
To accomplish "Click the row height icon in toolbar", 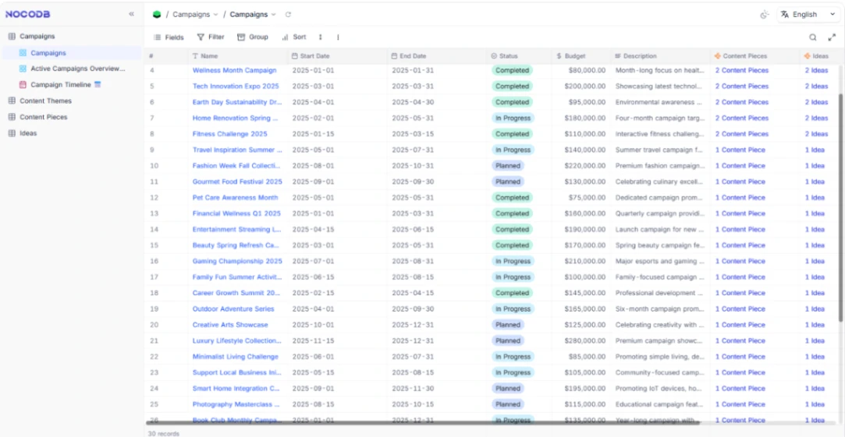I will click(x=321, y=37).
